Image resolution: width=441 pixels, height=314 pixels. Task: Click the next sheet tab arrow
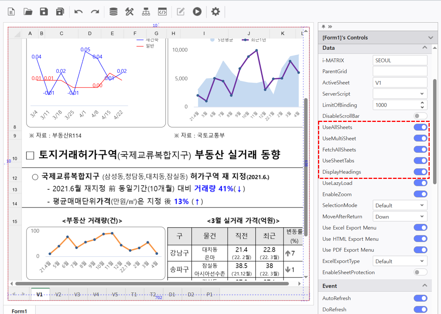[23, 294]
